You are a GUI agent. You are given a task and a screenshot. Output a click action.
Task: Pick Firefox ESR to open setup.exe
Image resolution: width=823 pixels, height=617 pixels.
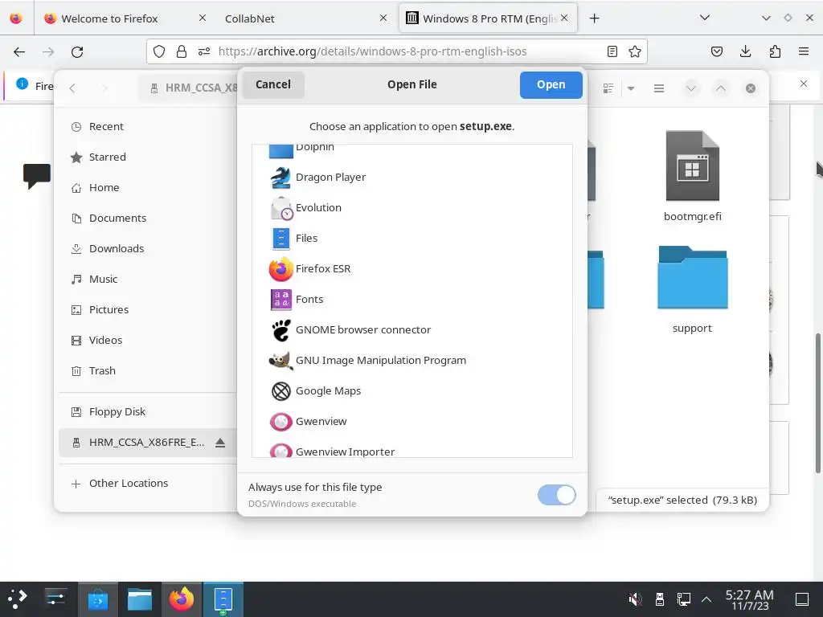(412, 268)
